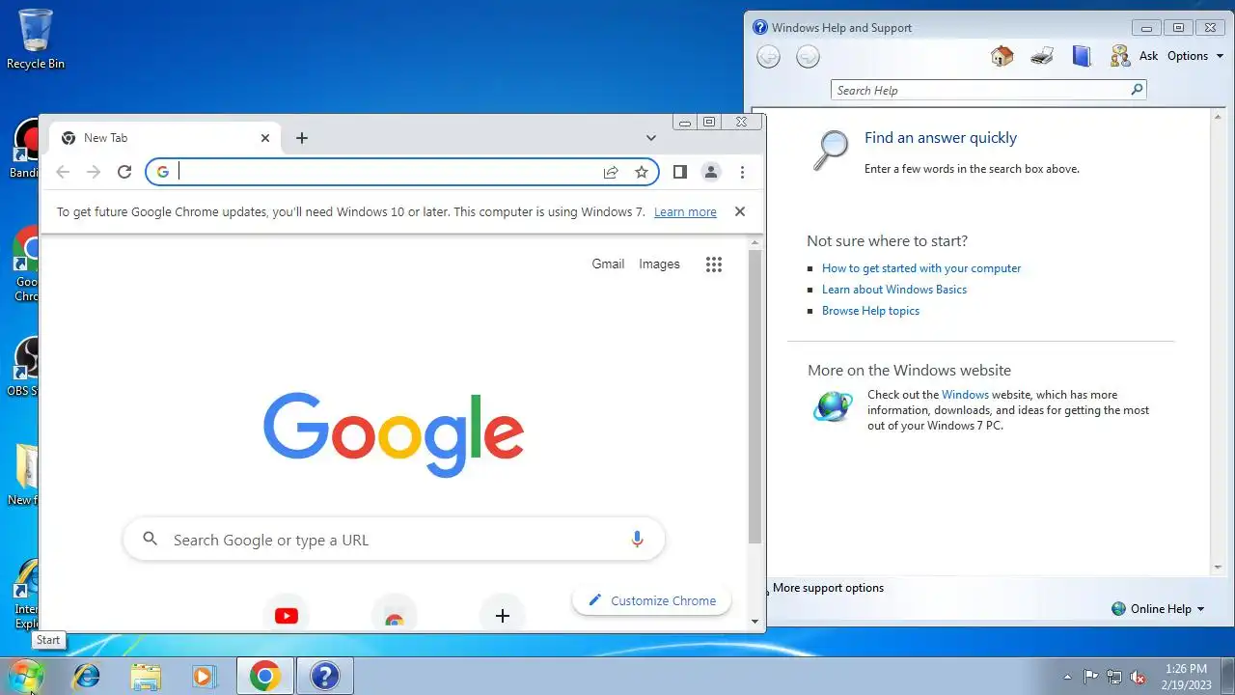Screen dimensions: 1235x695
Task: Show hidden tray icons
Action: tap(1067, 677)
